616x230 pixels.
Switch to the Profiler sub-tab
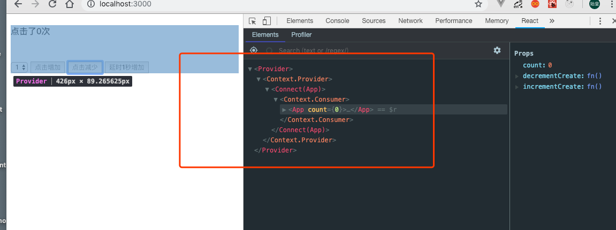click(302, 35)
